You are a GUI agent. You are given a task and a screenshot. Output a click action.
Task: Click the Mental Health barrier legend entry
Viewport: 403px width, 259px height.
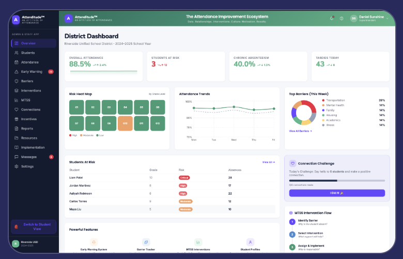(353, 105)
